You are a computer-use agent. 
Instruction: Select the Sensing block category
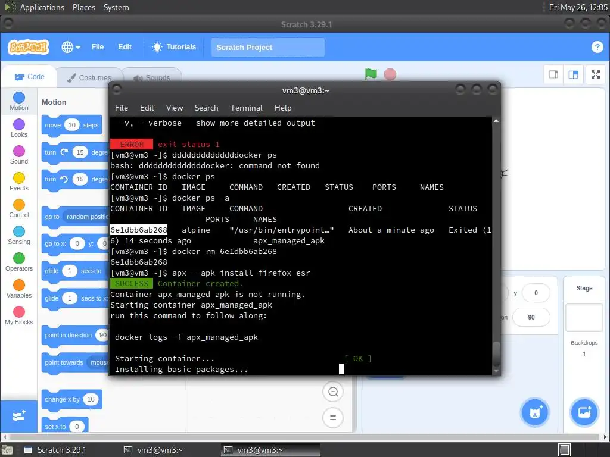pyautogui.click(x=19, y=236)
